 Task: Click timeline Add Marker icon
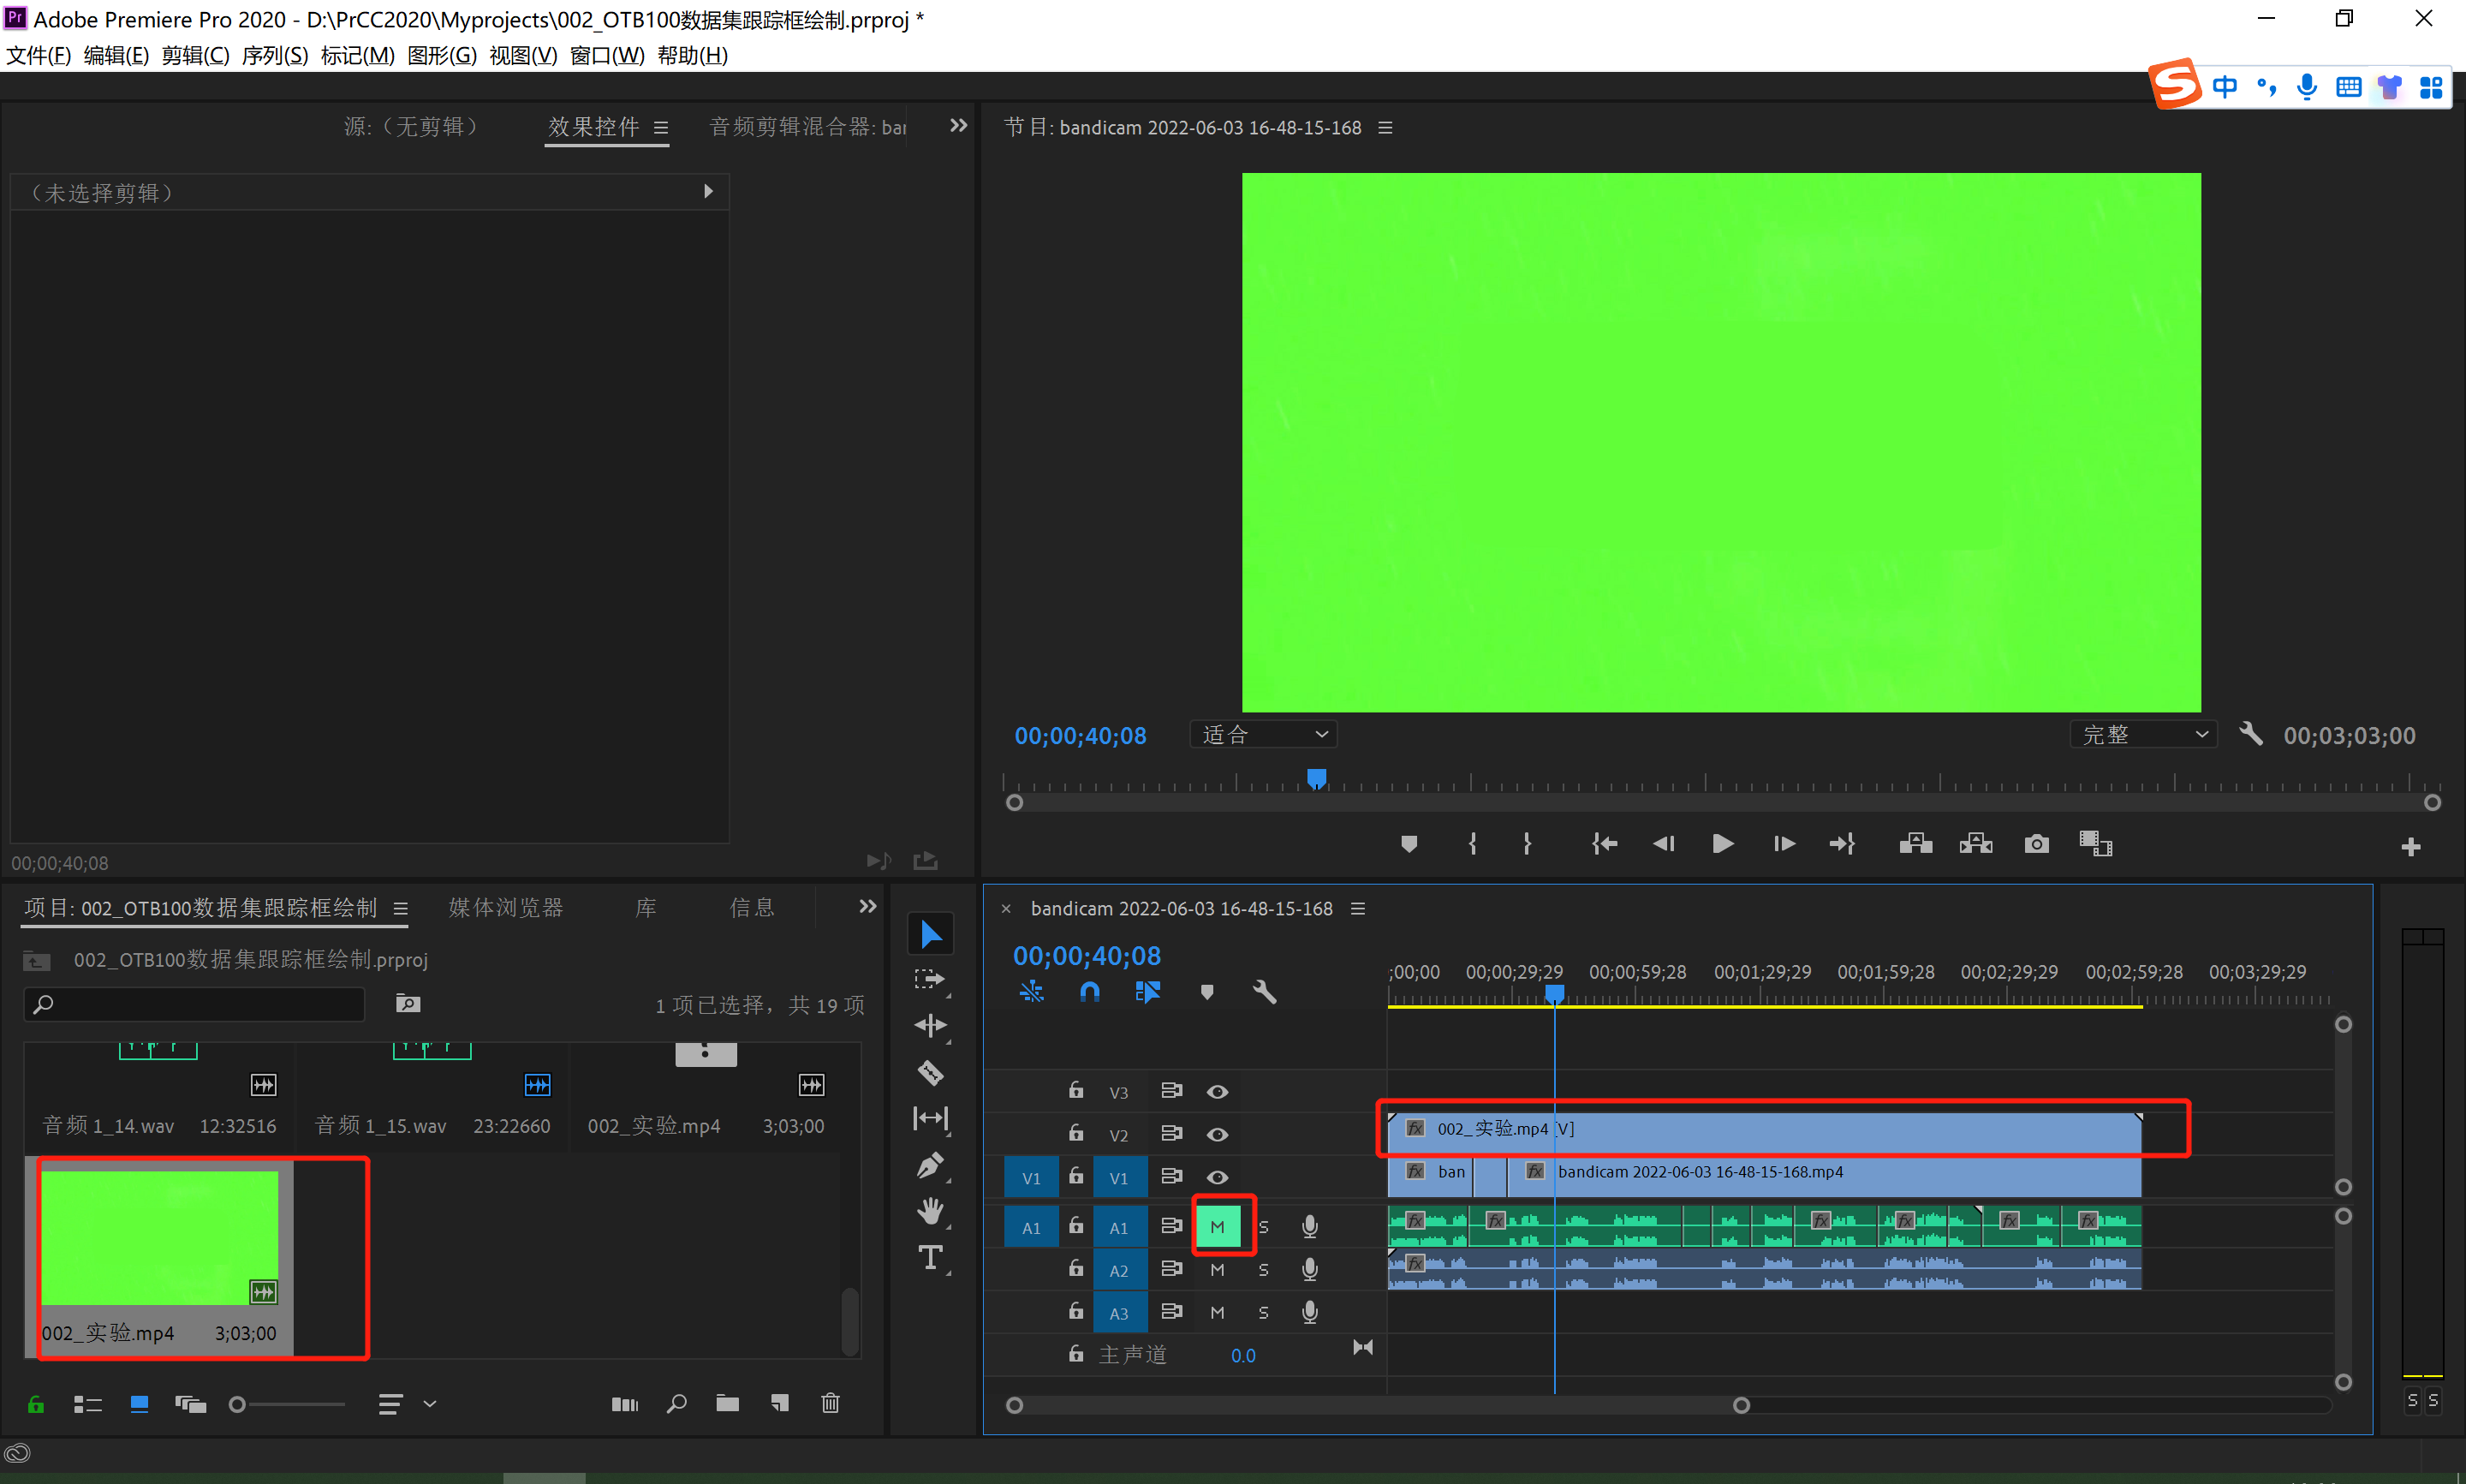[1206, 992]
